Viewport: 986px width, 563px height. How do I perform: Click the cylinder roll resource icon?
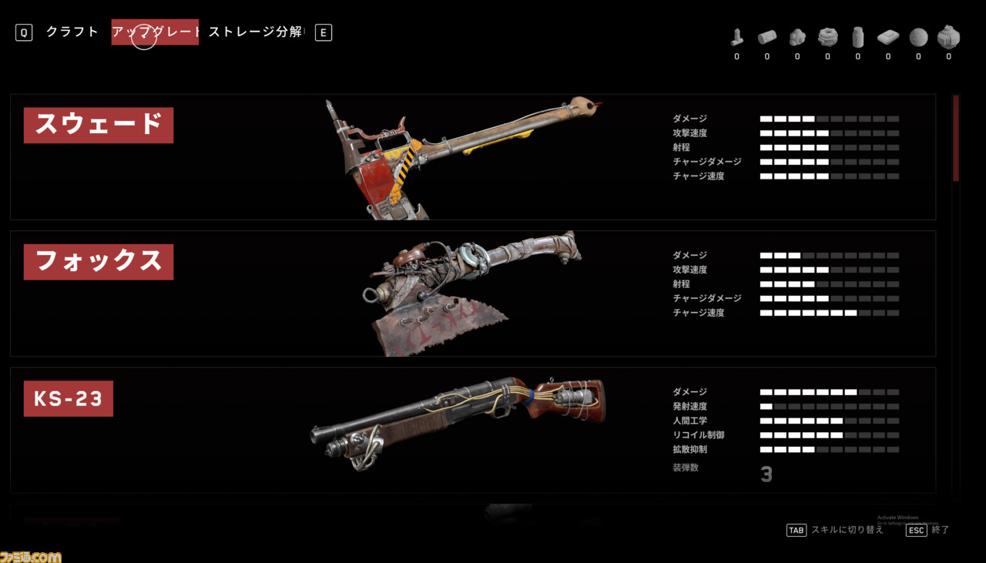pos(767,37)
